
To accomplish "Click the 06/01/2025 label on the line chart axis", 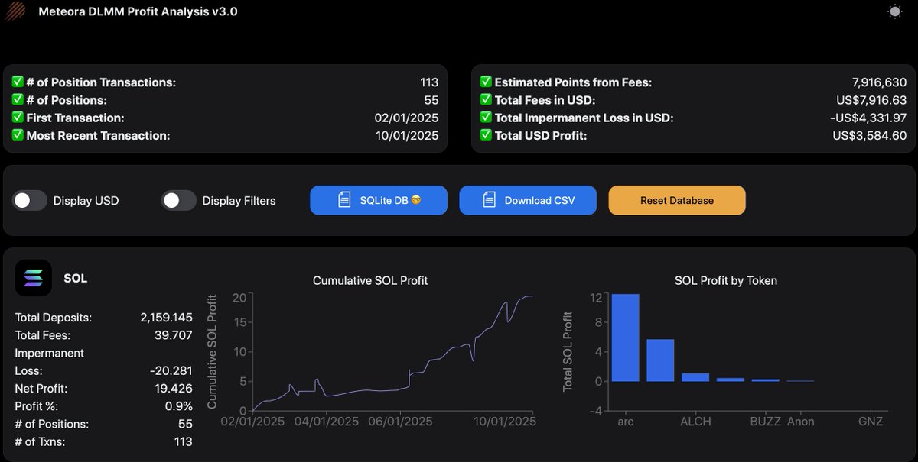I will pyautogui.click(x=400, y=422).
